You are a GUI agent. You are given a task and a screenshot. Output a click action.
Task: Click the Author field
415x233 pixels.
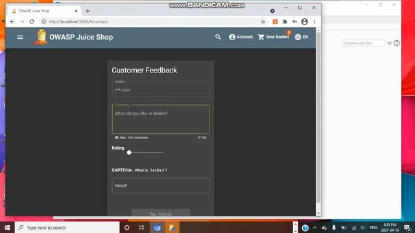(x=161, y=89)
